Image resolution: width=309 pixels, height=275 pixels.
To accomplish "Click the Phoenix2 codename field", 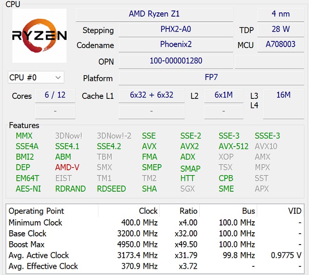I will (x=175, y=45).
